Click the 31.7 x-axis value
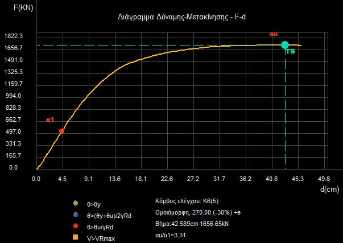This screenshot has width=343, height=243. click(219, 179)
